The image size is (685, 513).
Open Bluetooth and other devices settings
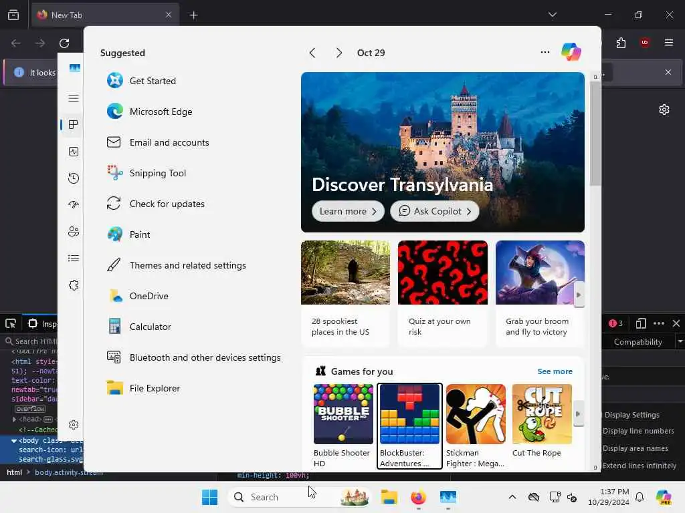pyautogui.click(x=193, y=357)
